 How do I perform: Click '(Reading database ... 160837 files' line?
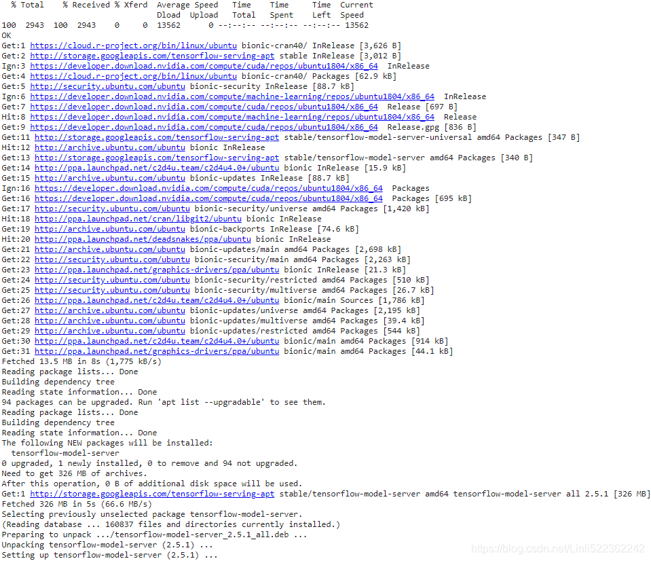(x=170, y=524)
